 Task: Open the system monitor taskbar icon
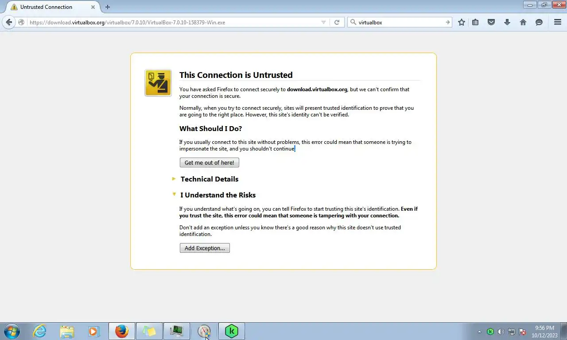click(x=177, y=331)
